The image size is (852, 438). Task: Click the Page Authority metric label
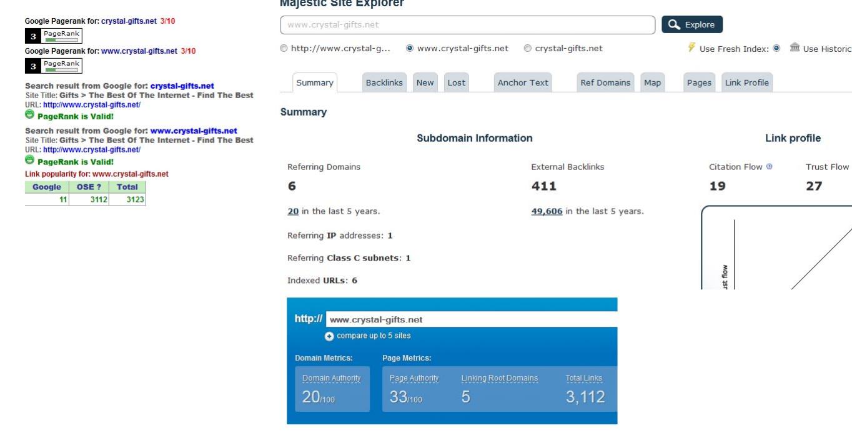click(414, 378)
